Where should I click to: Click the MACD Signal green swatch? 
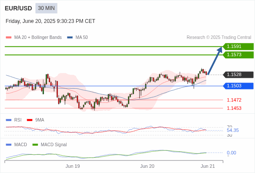click(35, 145)
